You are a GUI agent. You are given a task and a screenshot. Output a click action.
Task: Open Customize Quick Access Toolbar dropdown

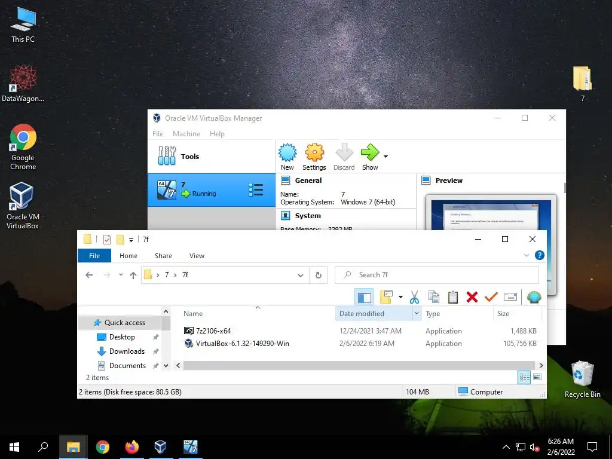tap(131, 240)
